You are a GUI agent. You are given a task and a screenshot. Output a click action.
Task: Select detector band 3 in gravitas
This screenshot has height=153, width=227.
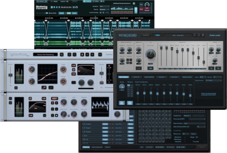click(53, 115)
